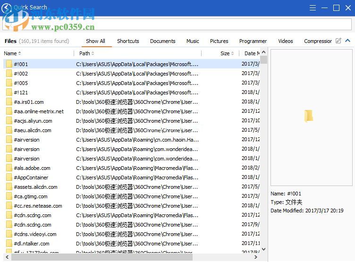The height and width of the screenshot is (262, 355).
Task: Select the #!001 file name
Action: tap(21, 64)
